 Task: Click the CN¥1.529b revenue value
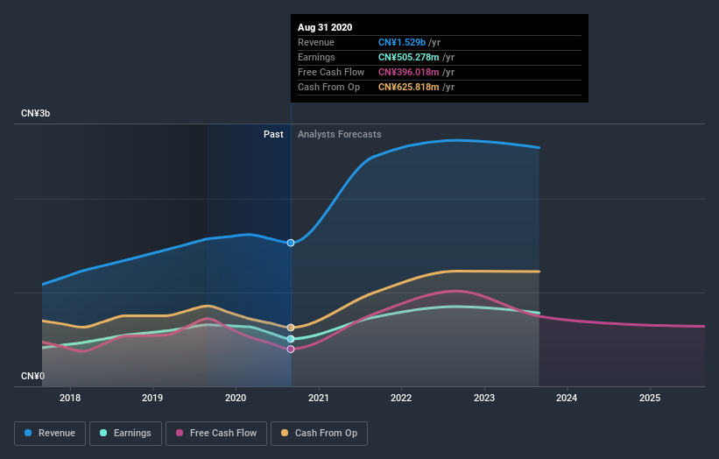(402, 42)
